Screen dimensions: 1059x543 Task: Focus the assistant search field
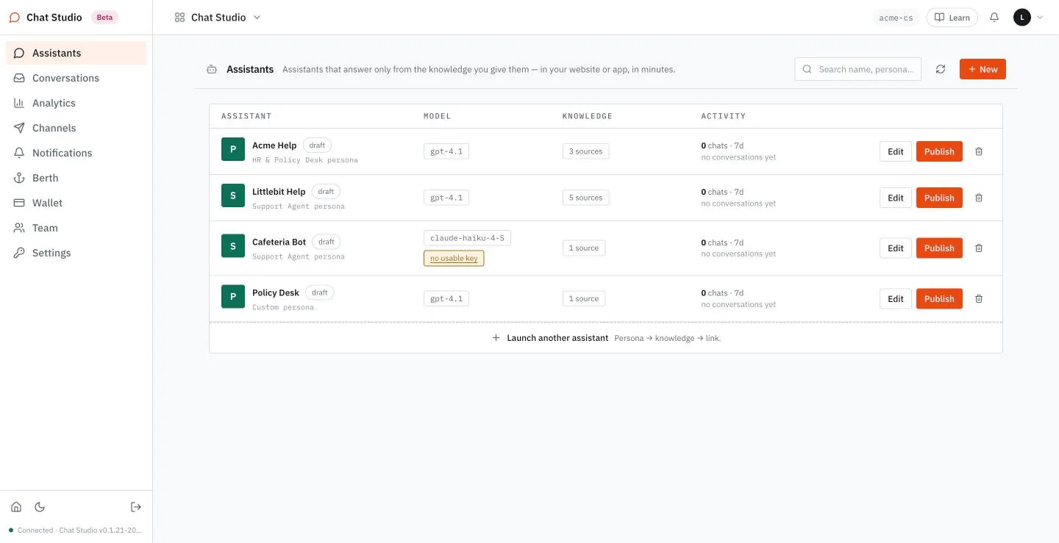coord(858,69)
